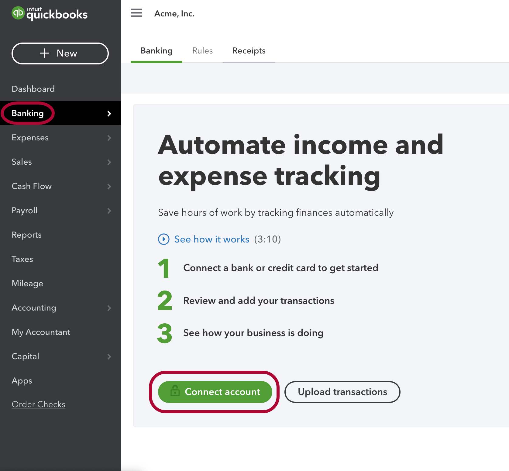Open the Reports section
The width and height of the screenshot is (509, 471).
point(26,235)
